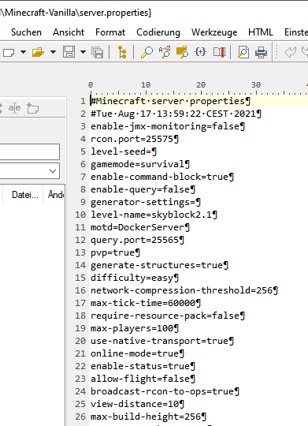Click the Search in files folder icon
This screenshot has height=426, width=308.
pos(182,52)
